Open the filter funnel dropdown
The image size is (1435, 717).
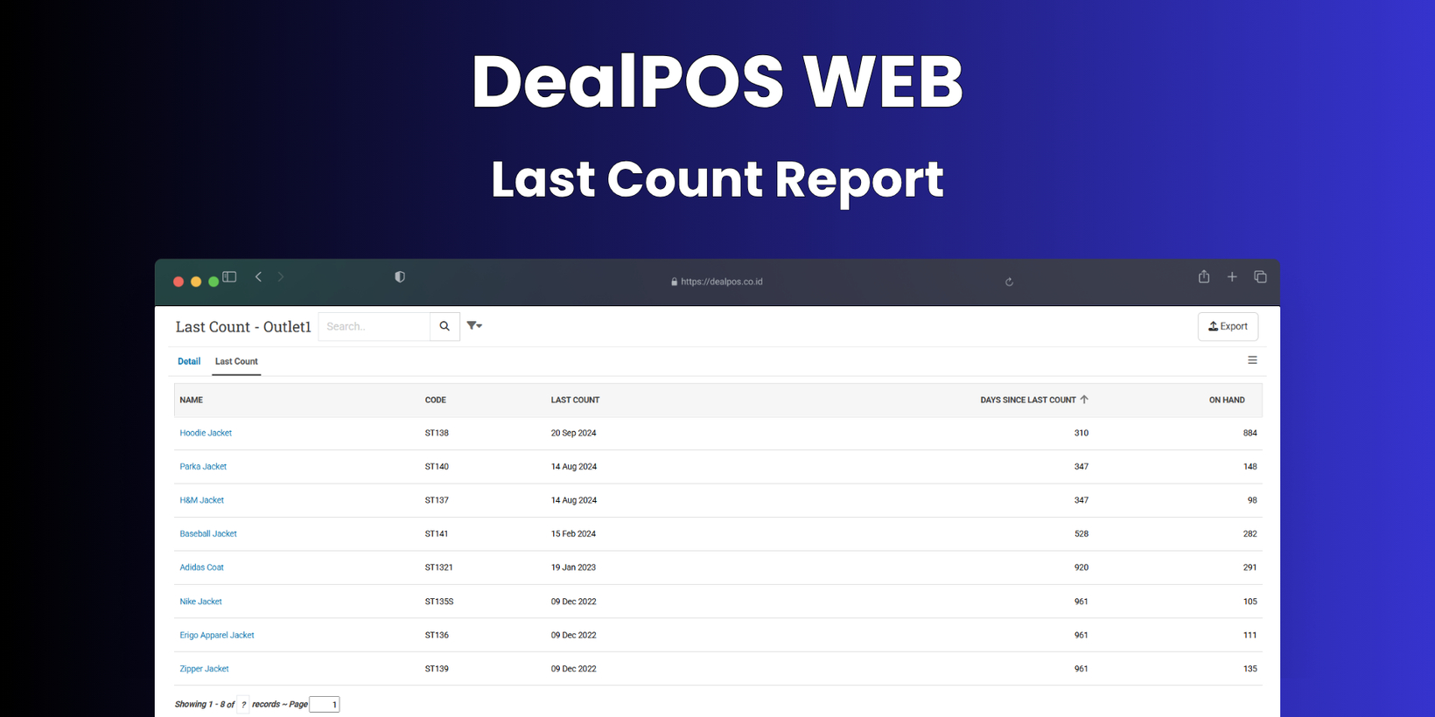coord(474,325)
